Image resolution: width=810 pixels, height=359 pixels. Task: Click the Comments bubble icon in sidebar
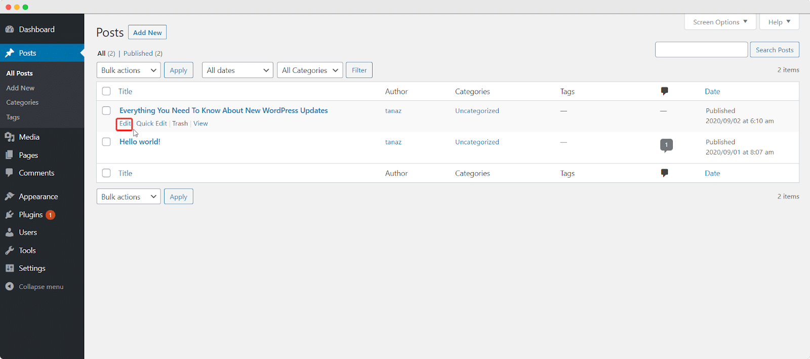(x=10, y=173)
